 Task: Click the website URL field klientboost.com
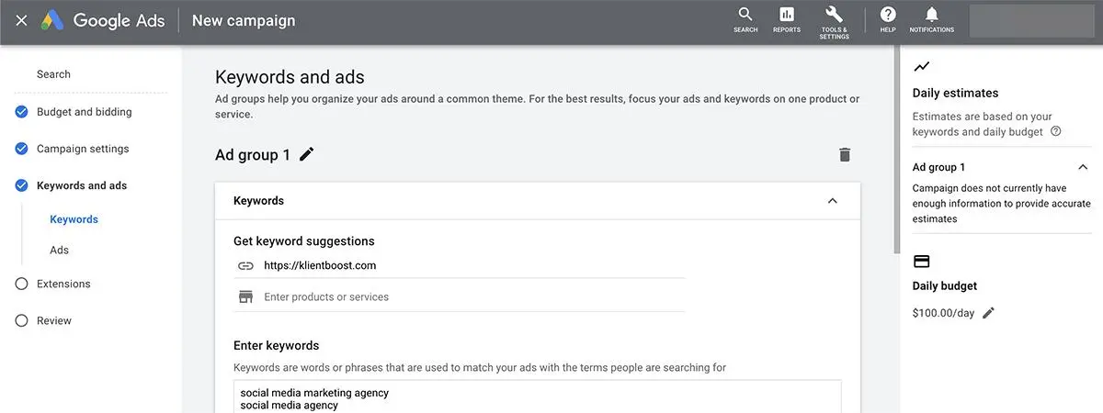(460, 266)
